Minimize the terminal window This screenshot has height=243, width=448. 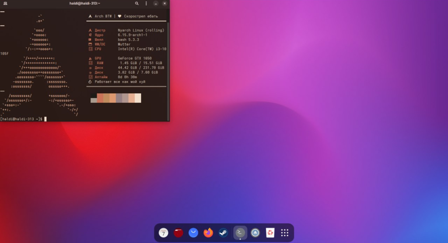[156, 4]
